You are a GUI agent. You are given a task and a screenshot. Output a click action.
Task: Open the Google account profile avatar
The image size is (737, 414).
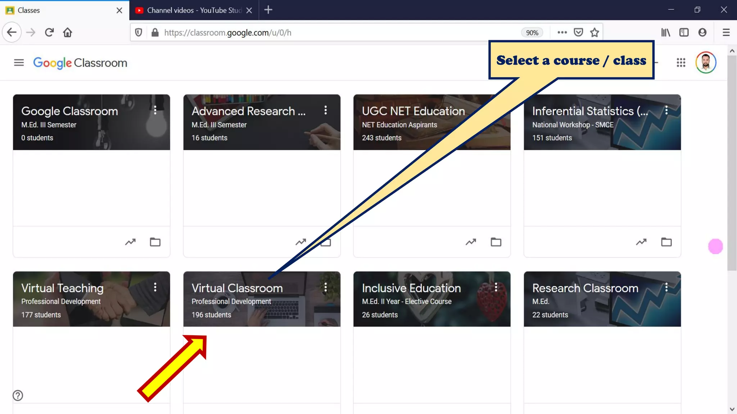tap(706, 63)
